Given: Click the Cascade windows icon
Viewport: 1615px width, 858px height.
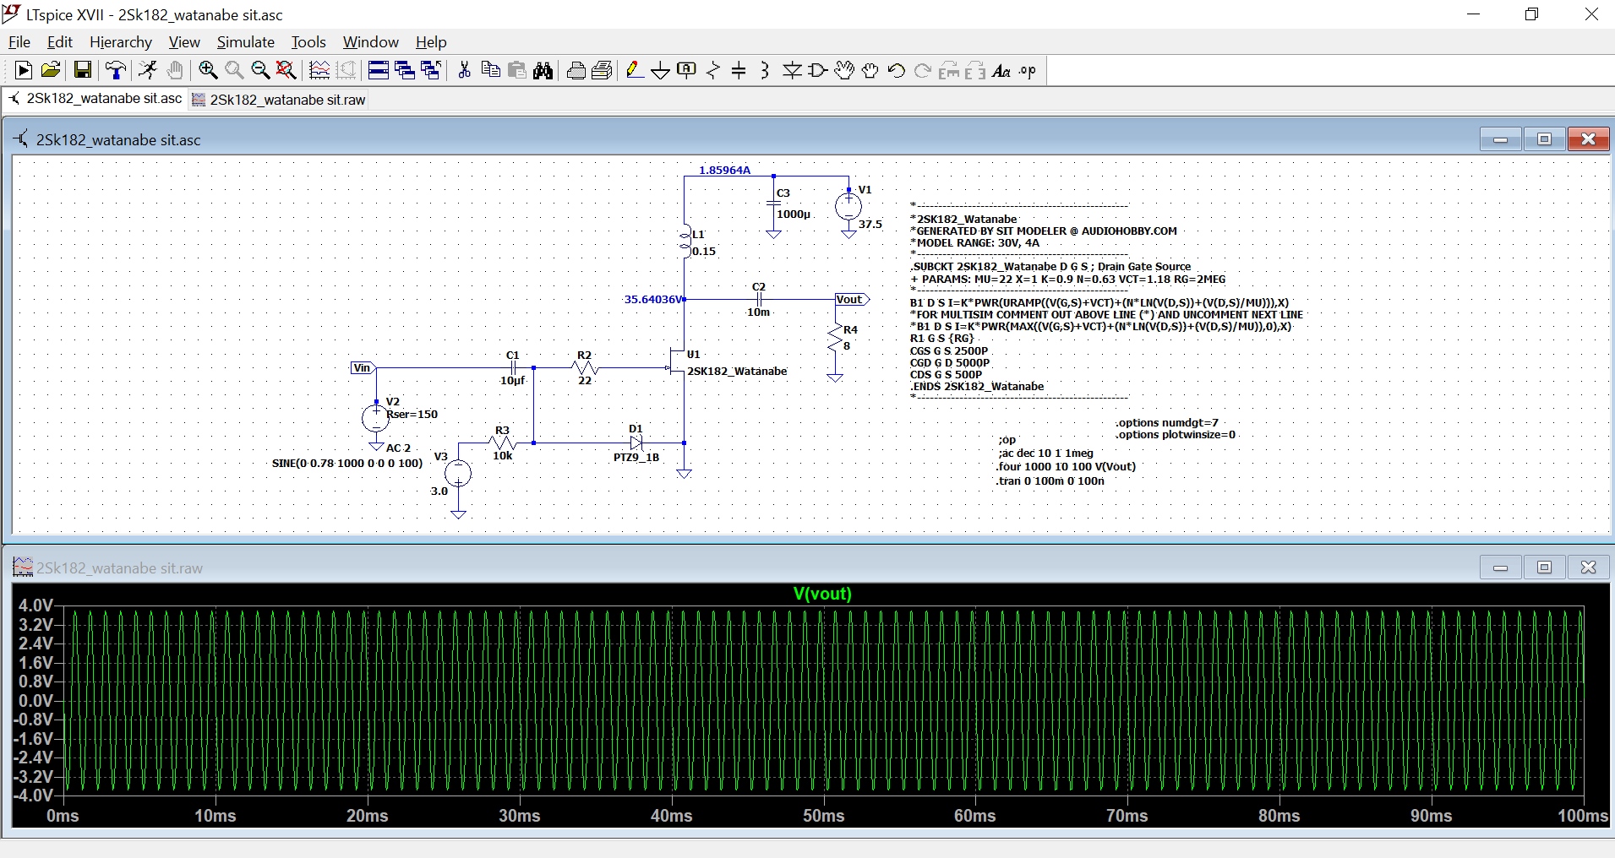Looking at the screenshot, I should (x=431, y=71).
